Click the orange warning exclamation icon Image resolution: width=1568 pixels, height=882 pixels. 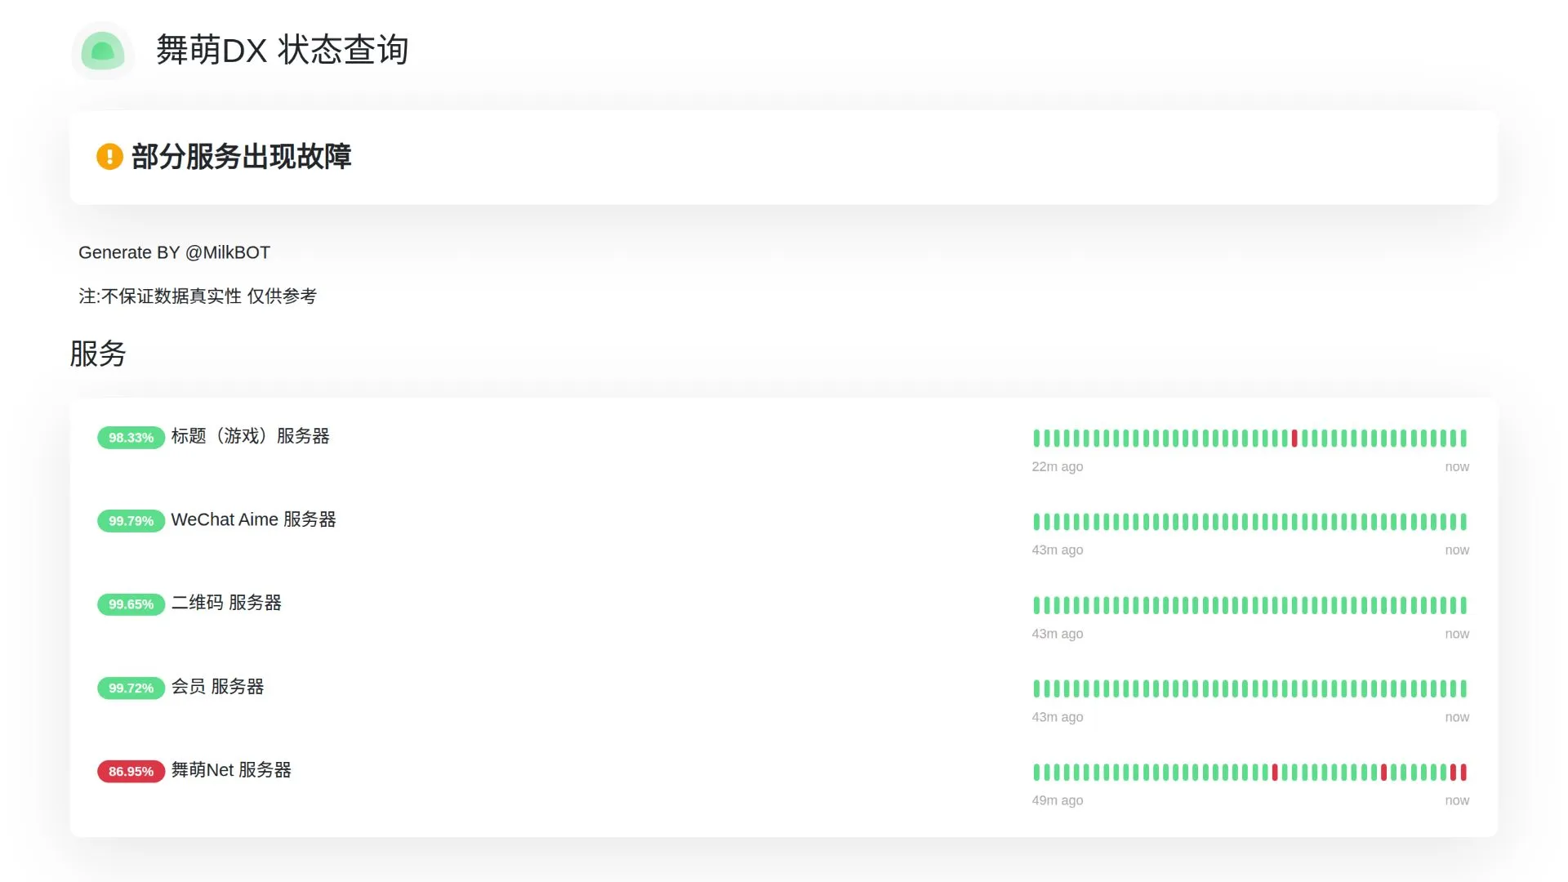[x=109, y=156]
